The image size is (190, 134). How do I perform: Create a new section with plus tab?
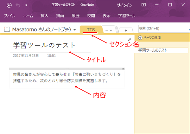pos(126,30)
